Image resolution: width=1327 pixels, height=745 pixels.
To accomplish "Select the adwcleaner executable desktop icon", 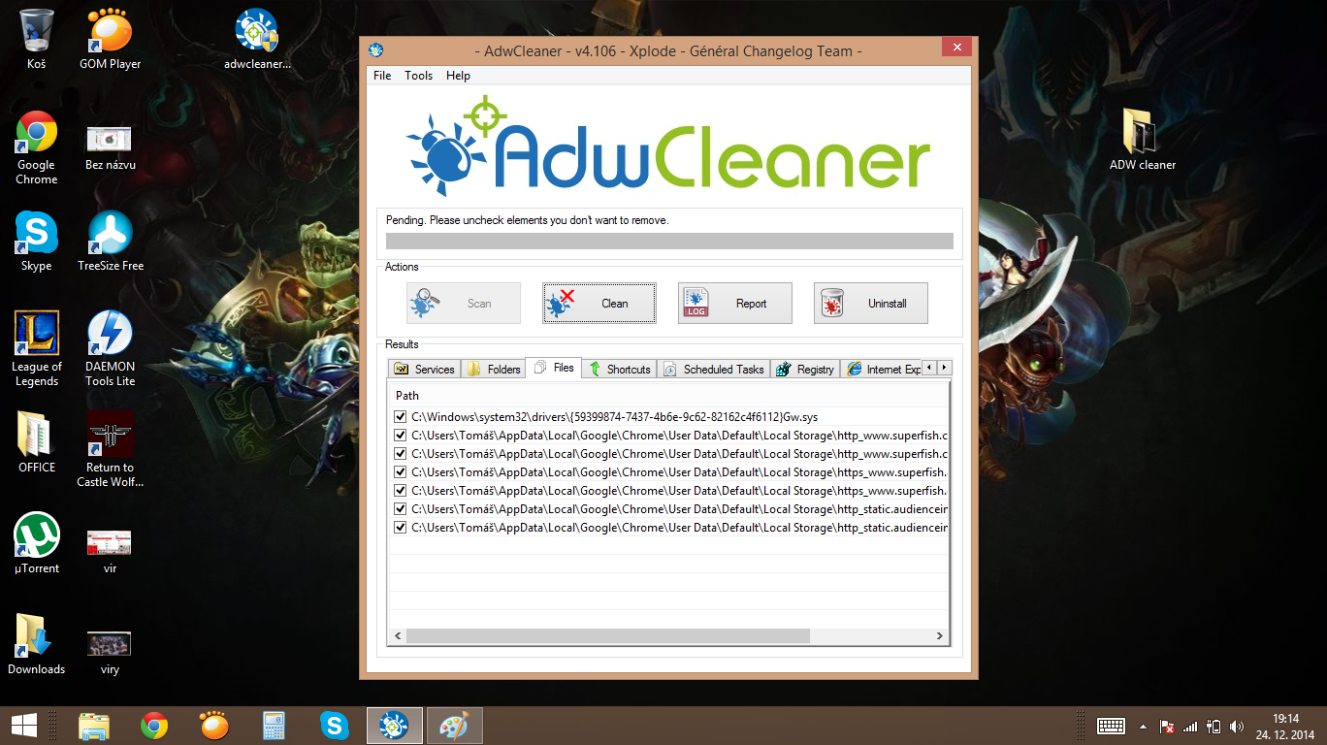I will tap(257, 40).
